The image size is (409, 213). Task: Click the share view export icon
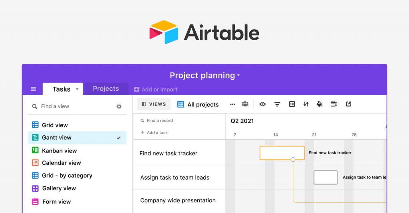(x=349, y=104)
